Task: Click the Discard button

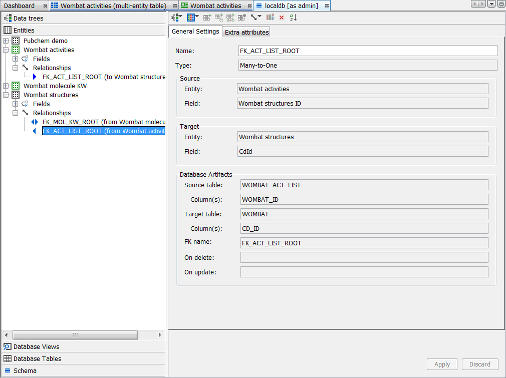Action: pos(480,364)
